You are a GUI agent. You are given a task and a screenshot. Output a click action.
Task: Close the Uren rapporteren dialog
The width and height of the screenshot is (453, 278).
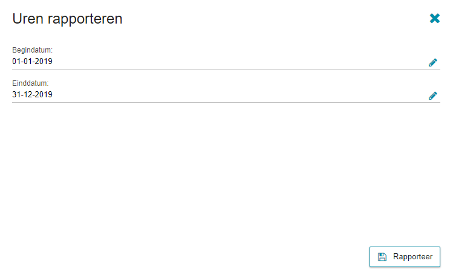(x=434, y=19)
